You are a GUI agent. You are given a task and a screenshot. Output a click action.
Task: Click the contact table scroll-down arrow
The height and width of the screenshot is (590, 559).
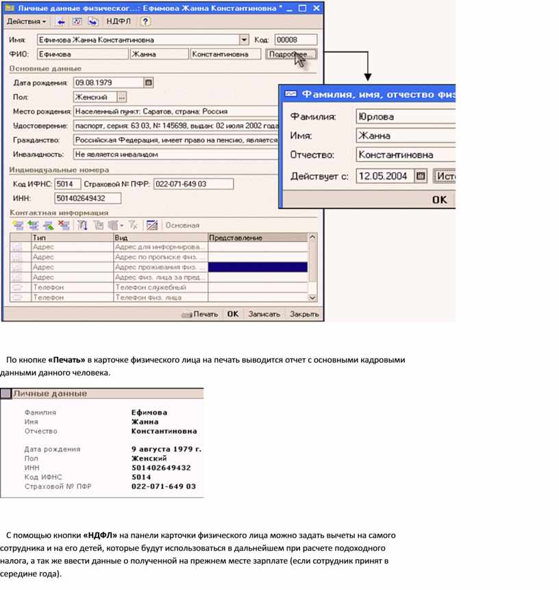coord(312,297)
